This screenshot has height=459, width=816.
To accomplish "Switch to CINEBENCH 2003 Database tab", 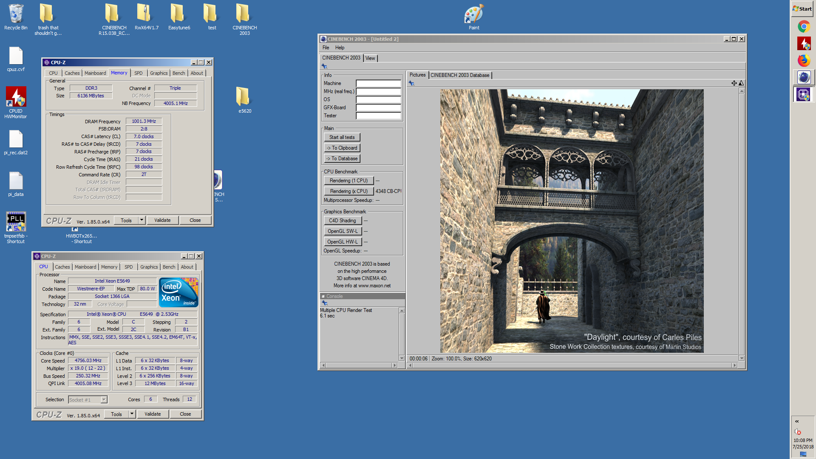I will pyautogui.click(x=460, y=75).
